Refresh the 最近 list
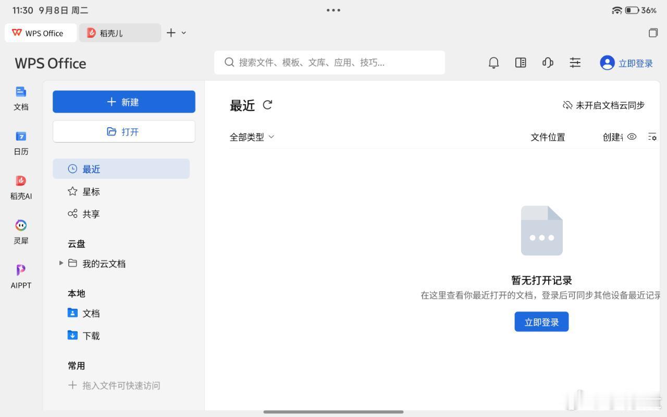 (x=267, y=105)
